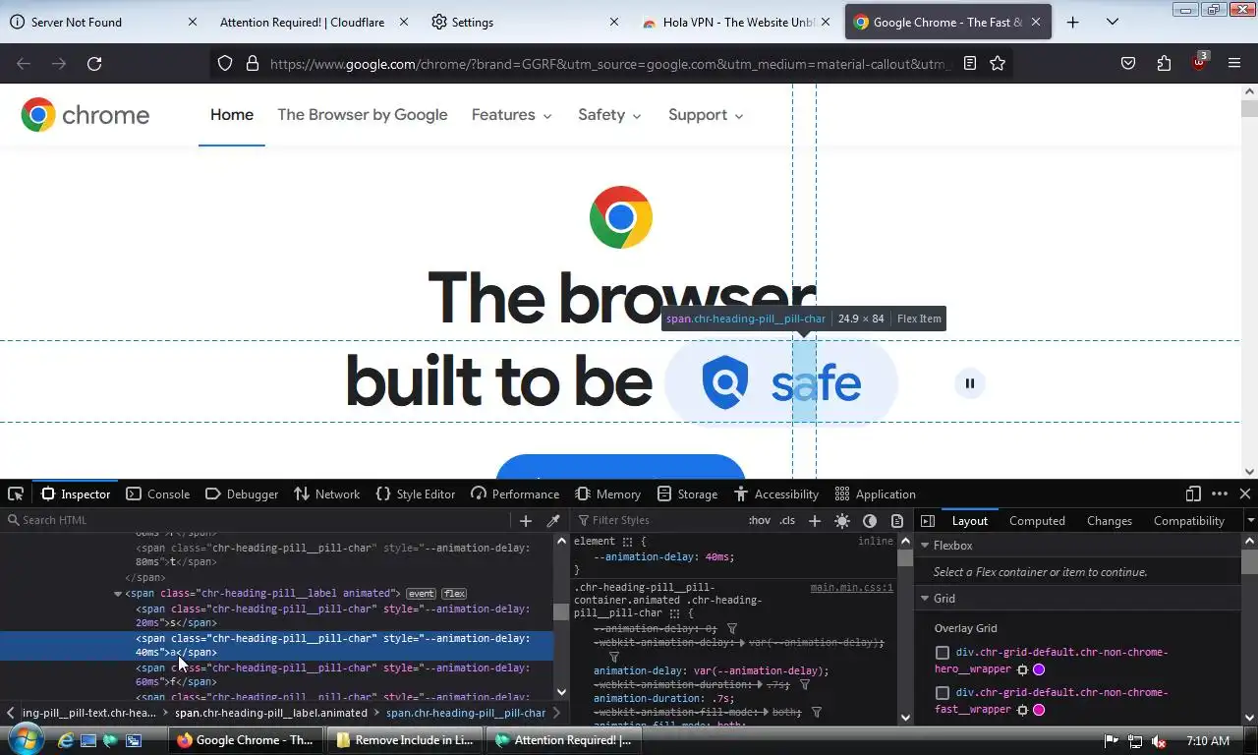This screenshot has width=1258, height=755.
Task: Change hero__wrapper grid purple color swatch
Action: click(1039, 669)
